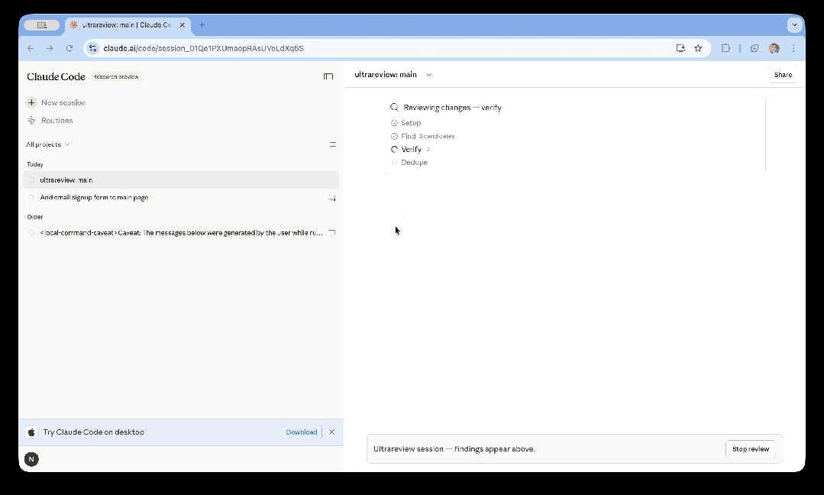Screen dimensions: 824x495
Task: Click the Claude Code logo text
Action: tap(57, 76)
